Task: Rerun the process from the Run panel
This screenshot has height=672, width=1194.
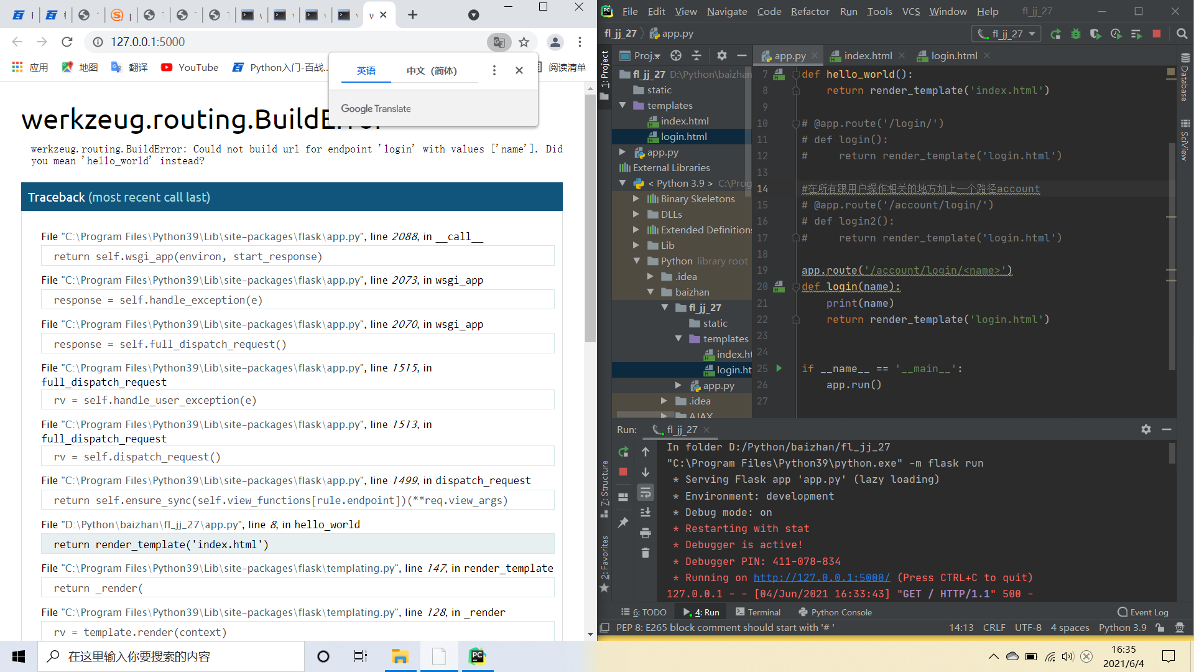Action: [623, 452]
